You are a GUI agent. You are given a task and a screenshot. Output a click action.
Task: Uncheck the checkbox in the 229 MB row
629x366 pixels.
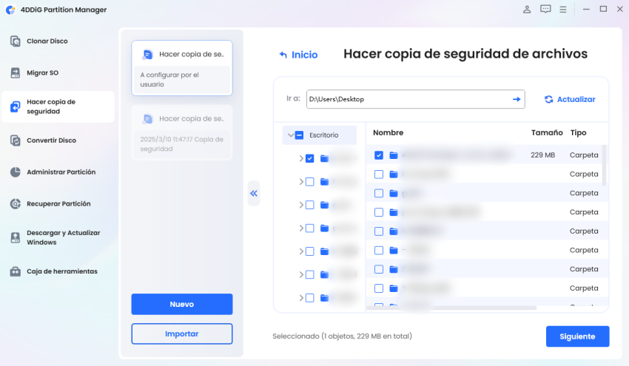(x=379, y=155)
